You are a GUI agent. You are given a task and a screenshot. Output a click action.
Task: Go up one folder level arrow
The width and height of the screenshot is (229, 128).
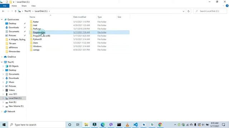coord(15,11)
